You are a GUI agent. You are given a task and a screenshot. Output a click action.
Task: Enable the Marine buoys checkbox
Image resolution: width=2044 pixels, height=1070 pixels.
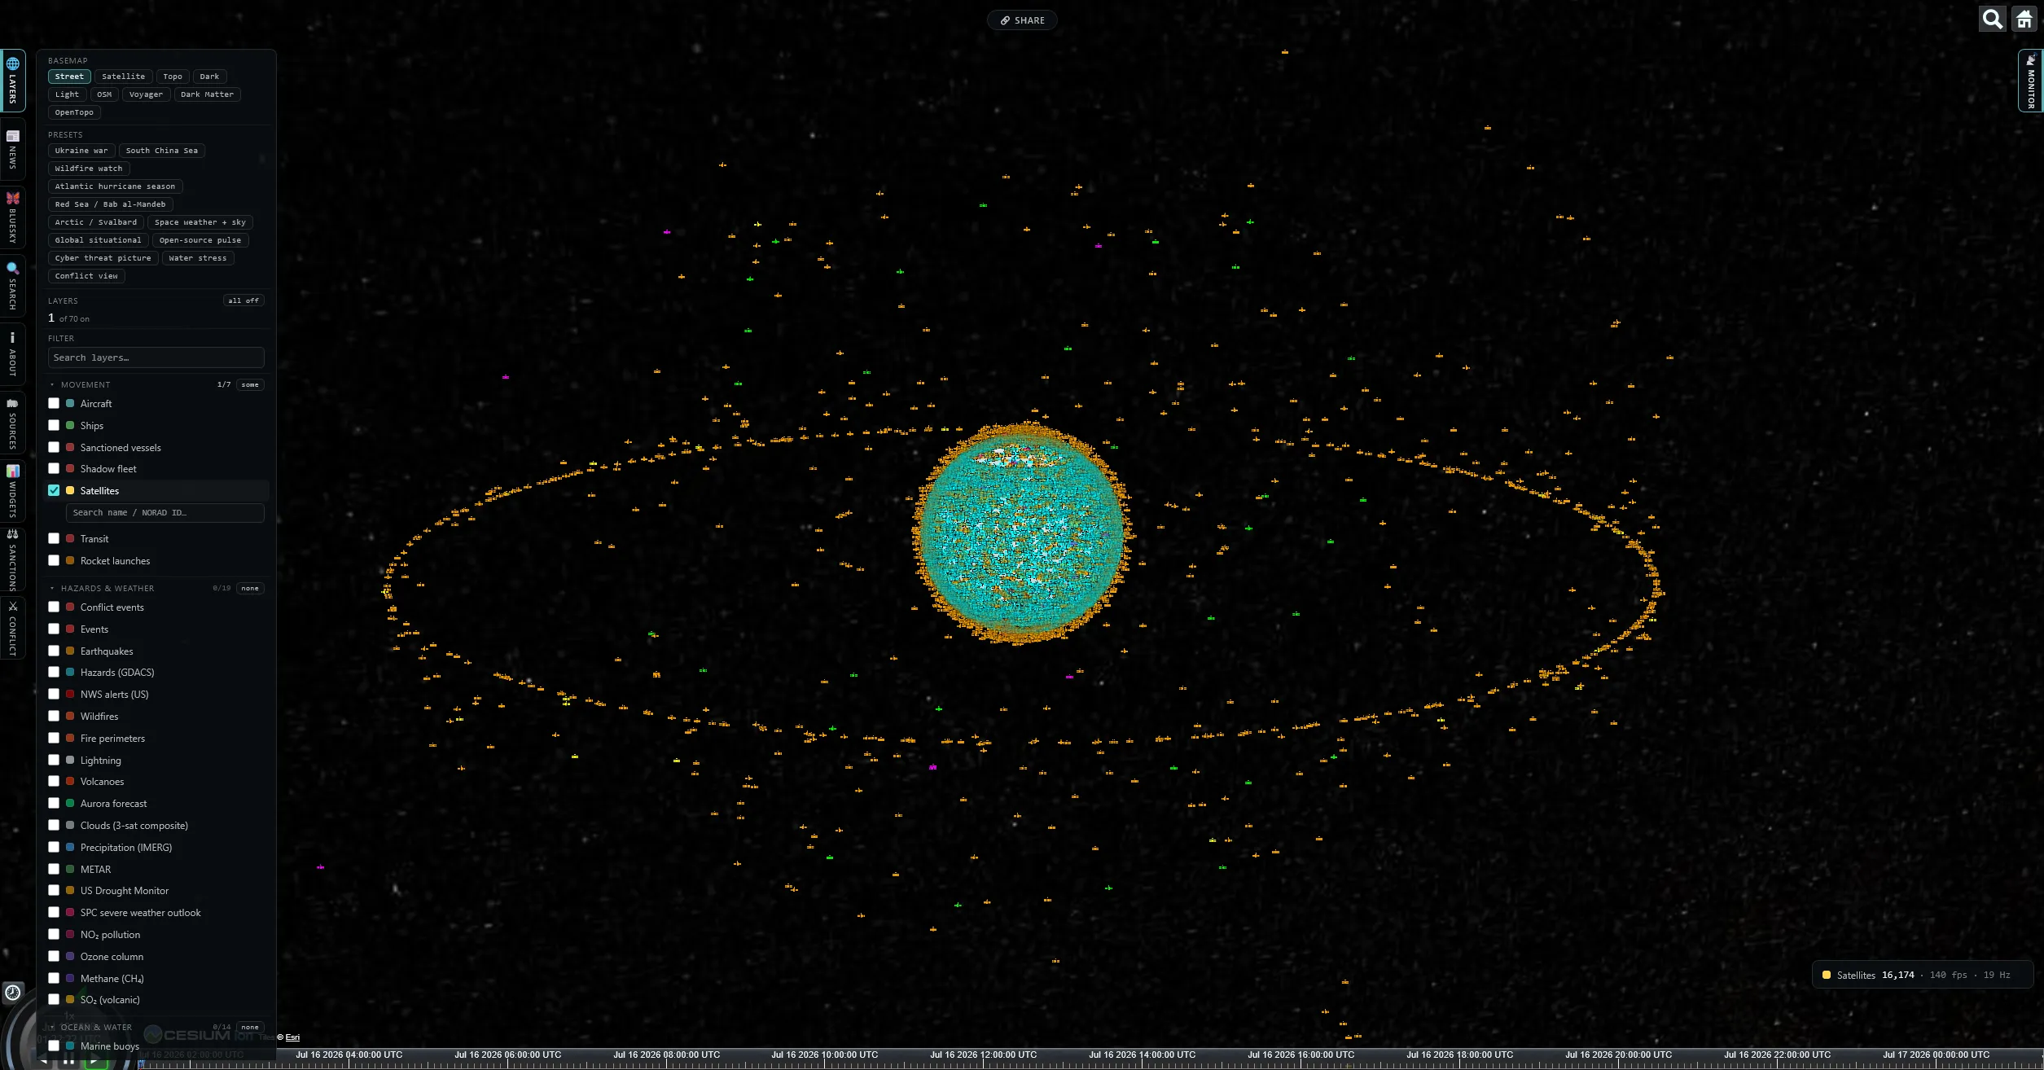[54, 1046]
